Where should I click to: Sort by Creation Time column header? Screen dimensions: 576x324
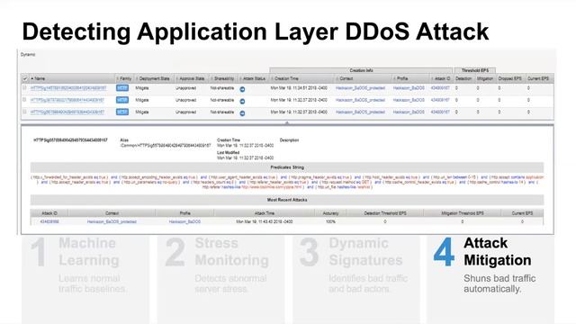point(302,78)
